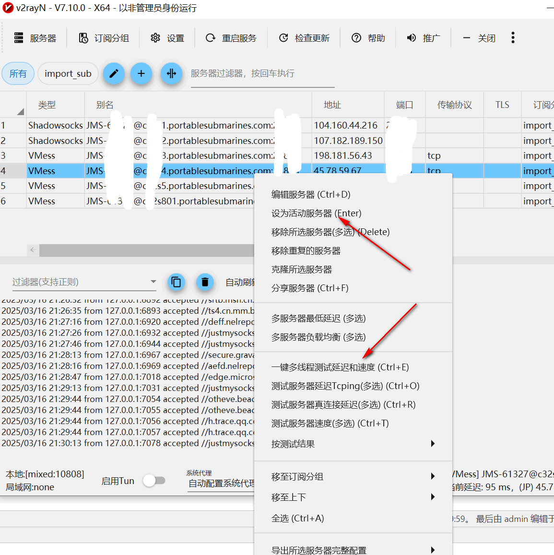This screenshot has width=554, height=555.
Task: Click the trash clear log icon
Action: 205,282
